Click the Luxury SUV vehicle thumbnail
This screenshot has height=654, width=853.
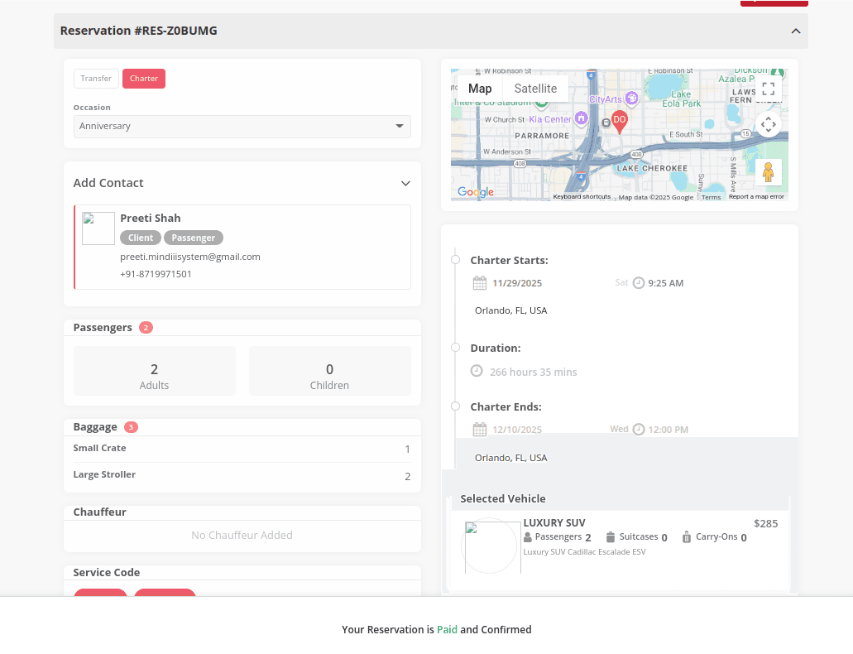tap(492, 546)
